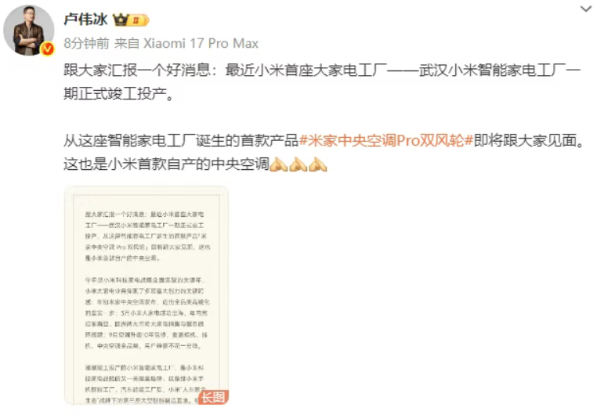Open the username 卢伟冰 profile link
604x415 pixels.
click(85, 20)
